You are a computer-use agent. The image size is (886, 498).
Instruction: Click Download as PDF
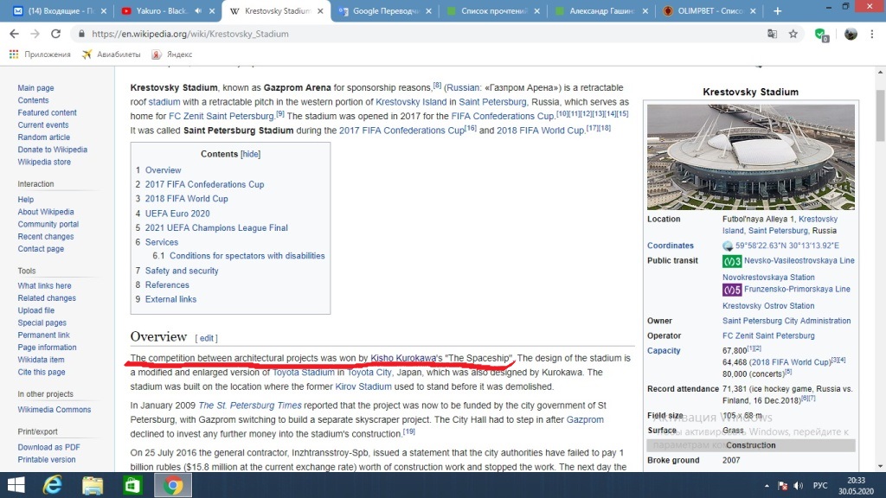pyautogui.click(x=48, y=447)
